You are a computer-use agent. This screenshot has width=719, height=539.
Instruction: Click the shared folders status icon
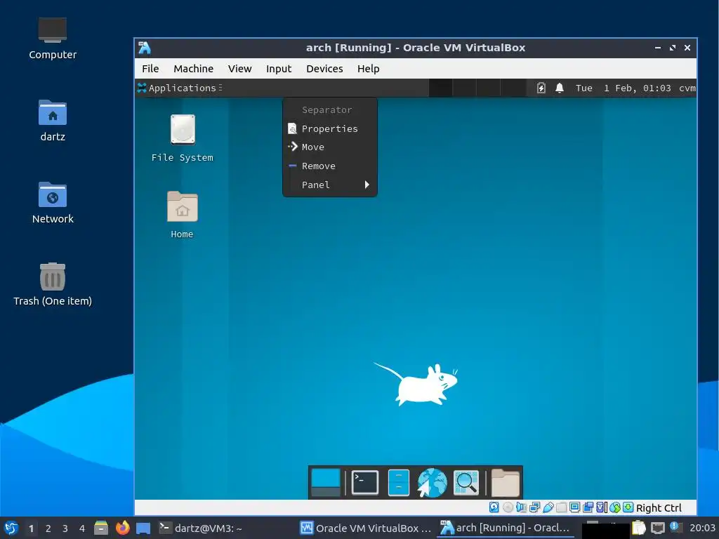pos(561,507)
